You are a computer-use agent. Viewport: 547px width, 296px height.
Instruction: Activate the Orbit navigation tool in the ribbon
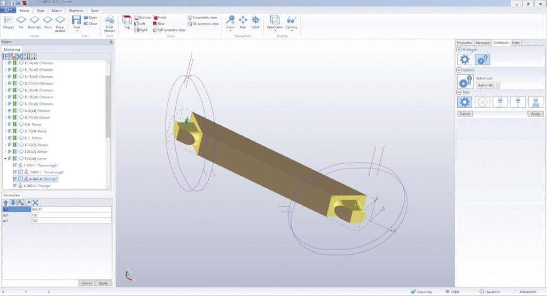[x=255, y=22]
